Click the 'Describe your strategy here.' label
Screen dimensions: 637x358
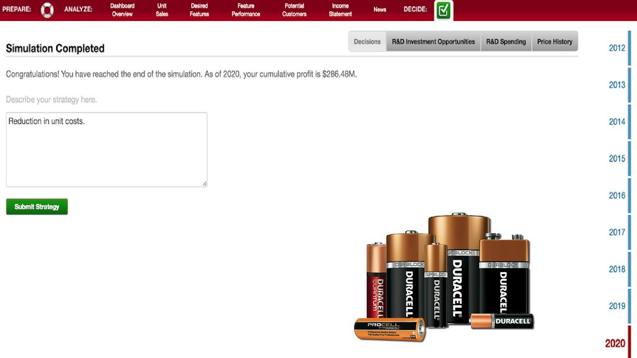coord(51,99)
